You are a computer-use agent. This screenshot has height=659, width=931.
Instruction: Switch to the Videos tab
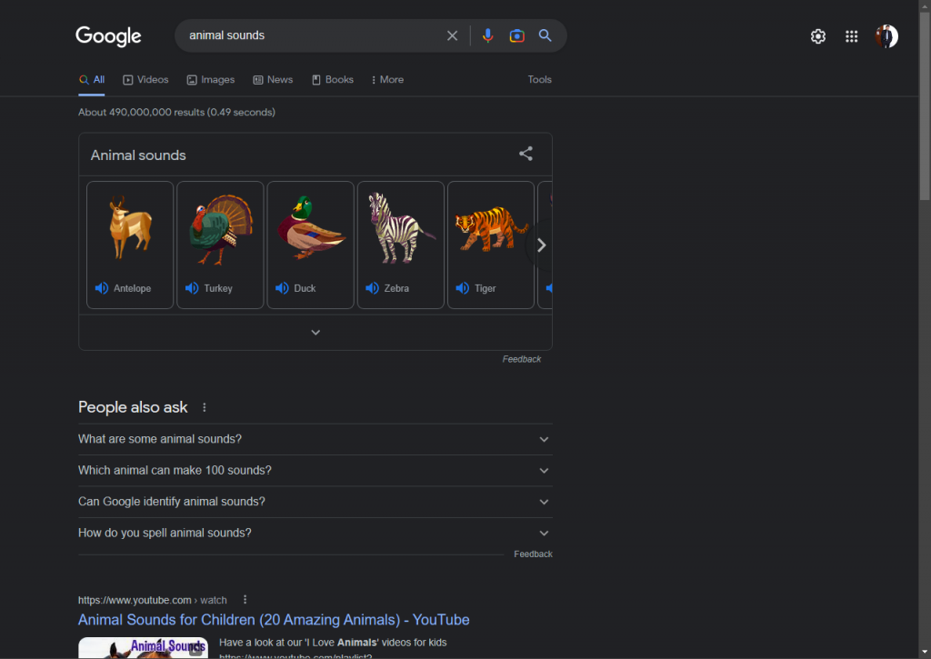click(145, 80)
